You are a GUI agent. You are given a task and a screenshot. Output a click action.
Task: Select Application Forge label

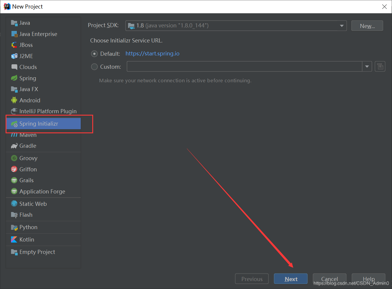click(42, 191)
